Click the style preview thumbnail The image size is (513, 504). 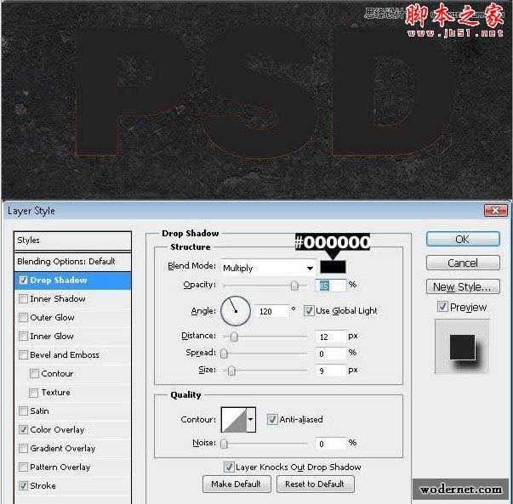462,347
